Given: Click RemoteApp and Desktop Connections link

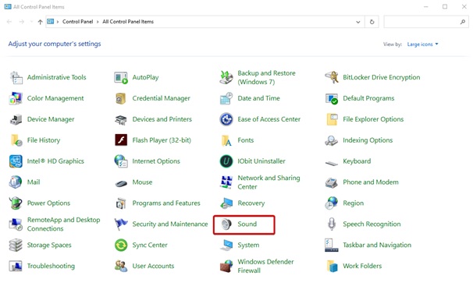Looking at the screenshot, I should tap(64, 224).
